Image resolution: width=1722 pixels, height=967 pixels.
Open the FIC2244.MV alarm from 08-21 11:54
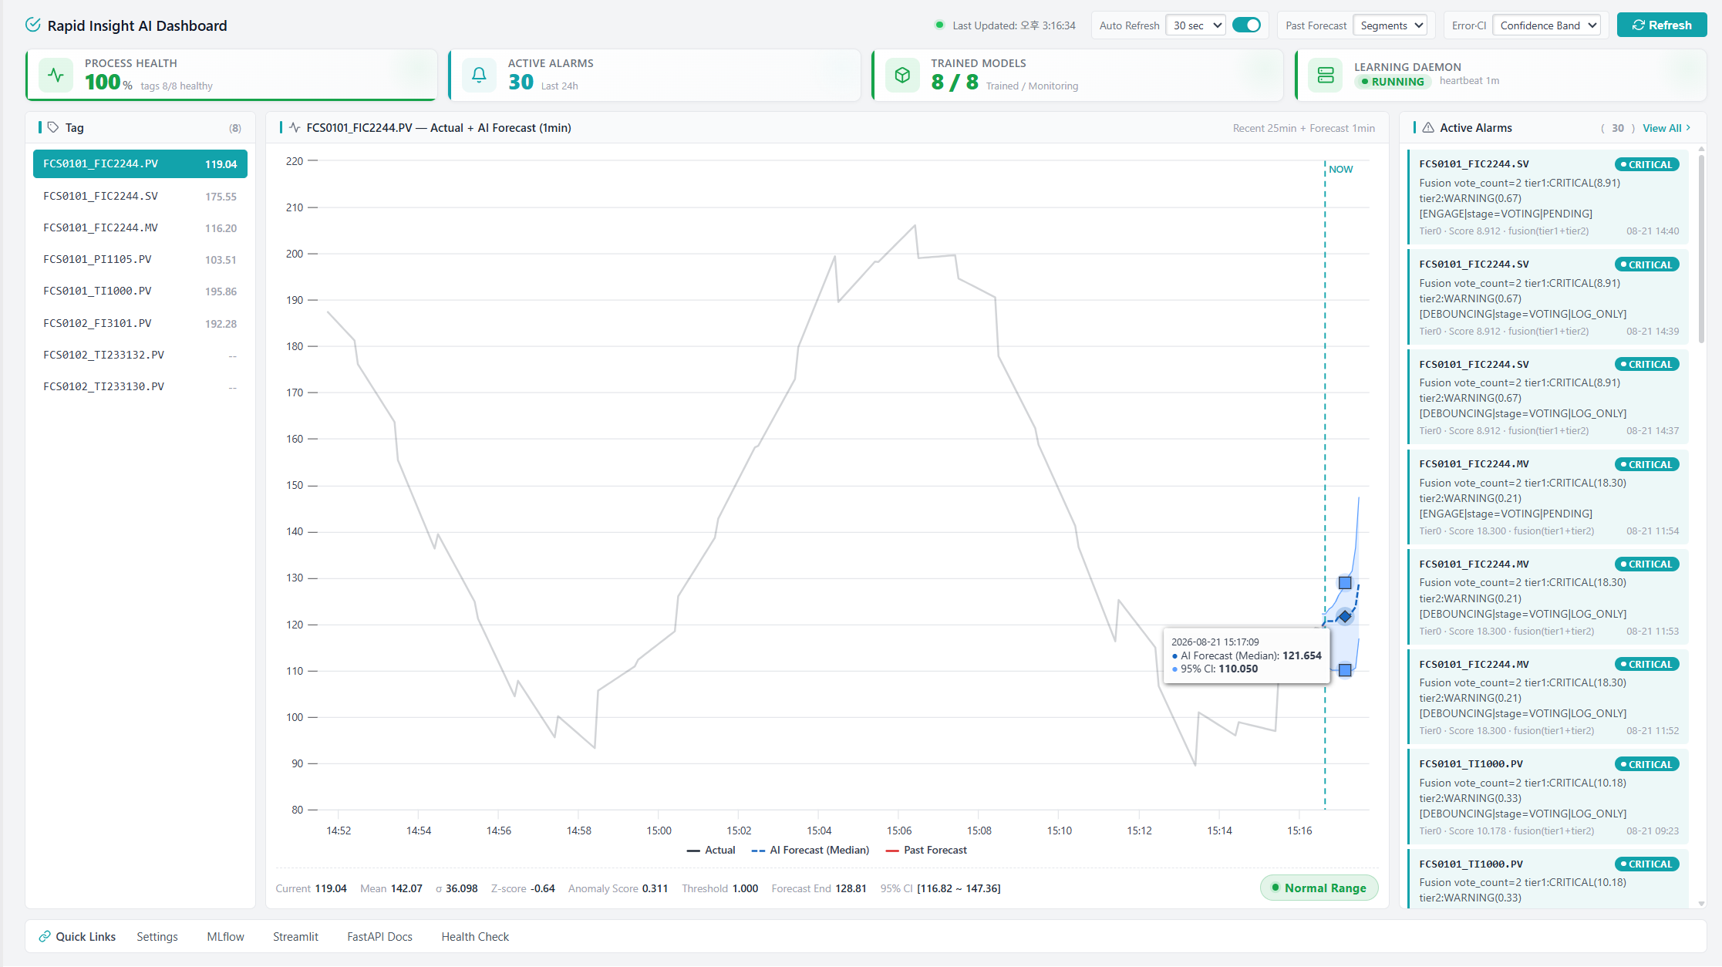click(x=1548, y=497)
